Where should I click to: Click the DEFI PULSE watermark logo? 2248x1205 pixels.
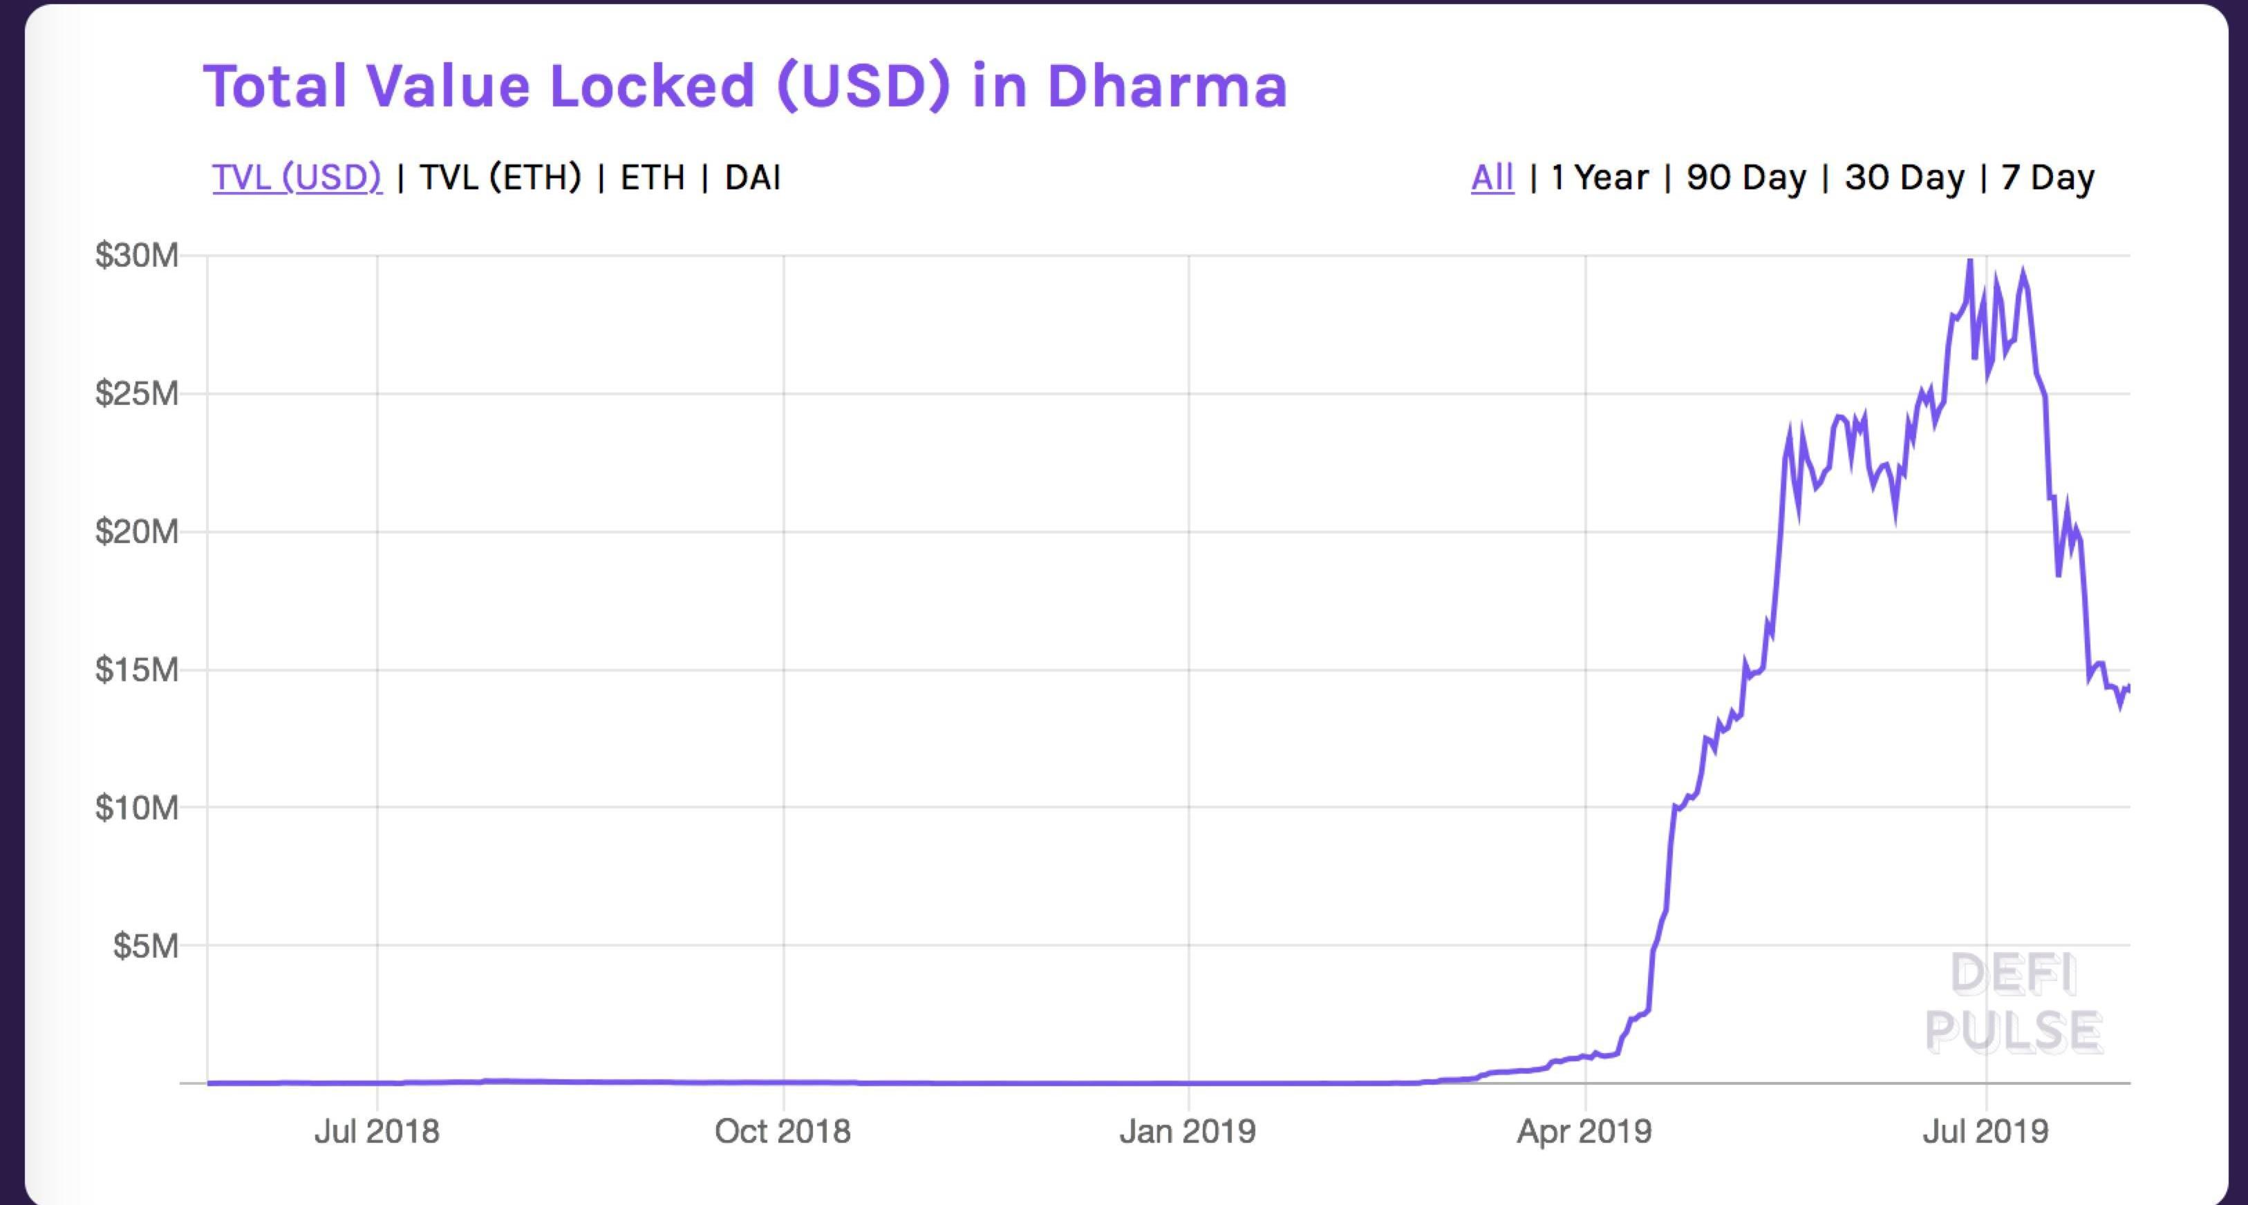[2013, 1003]
